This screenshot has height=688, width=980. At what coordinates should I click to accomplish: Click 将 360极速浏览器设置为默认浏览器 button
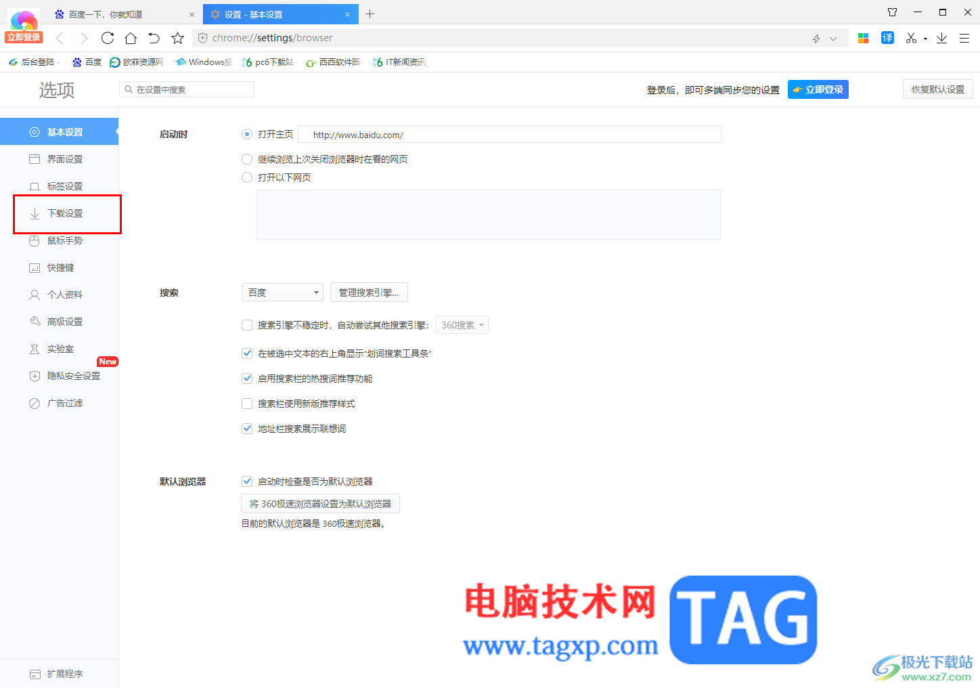click(320, 504)
